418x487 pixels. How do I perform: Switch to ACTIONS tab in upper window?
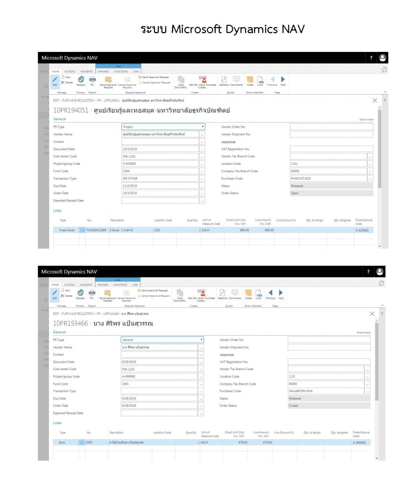tap(70, 71)
